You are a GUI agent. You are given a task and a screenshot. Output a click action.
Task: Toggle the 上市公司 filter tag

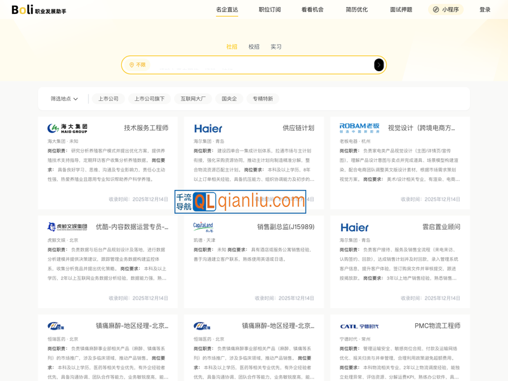click(109, 99)
